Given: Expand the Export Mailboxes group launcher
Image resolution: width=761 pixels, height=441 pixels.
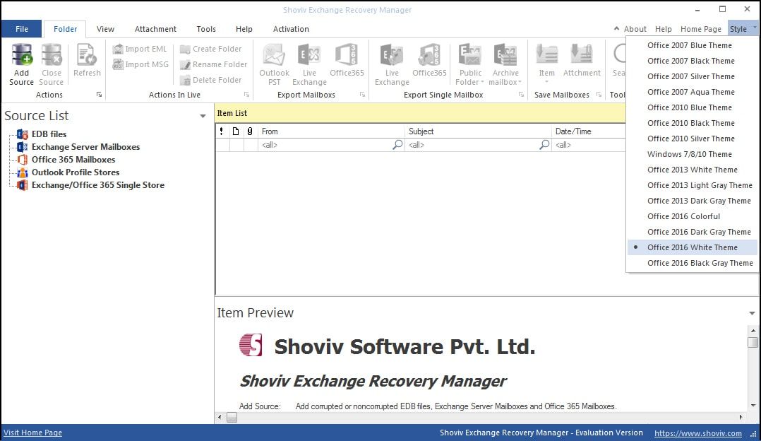Looking at the screenshot, I should pyautogui.click(x=362, y=95).
